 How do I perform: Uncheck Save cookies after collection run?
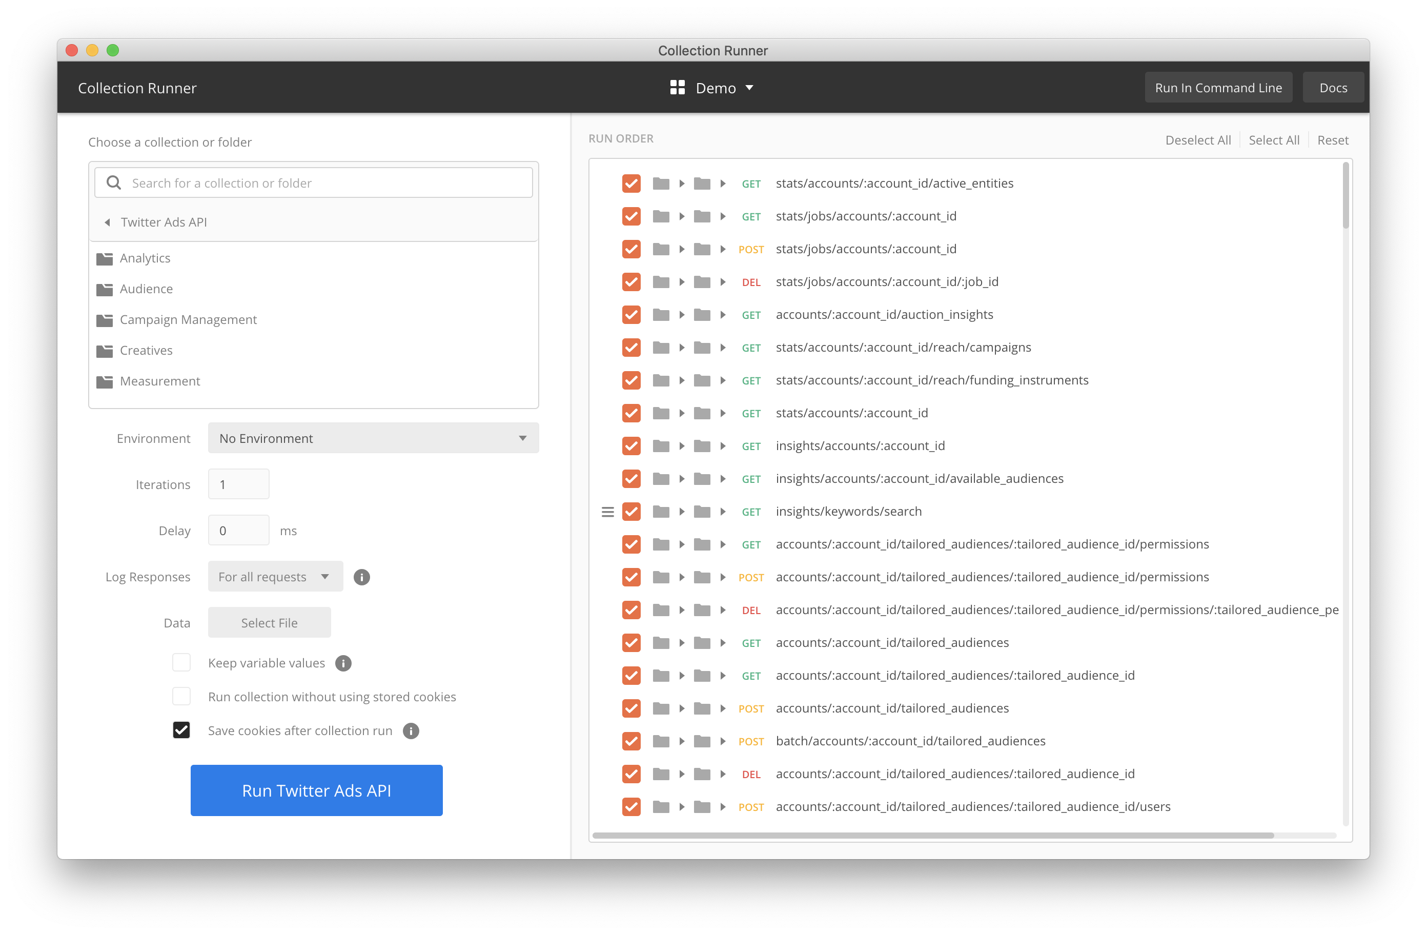tap(181, 730)
